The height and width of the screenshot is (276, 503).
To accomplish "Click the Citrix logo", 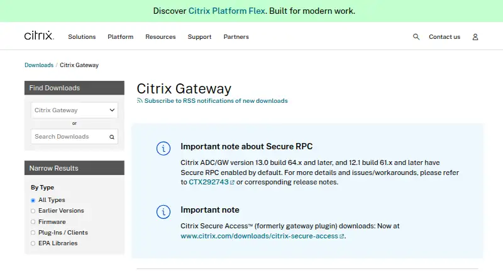I will [39, 36].
